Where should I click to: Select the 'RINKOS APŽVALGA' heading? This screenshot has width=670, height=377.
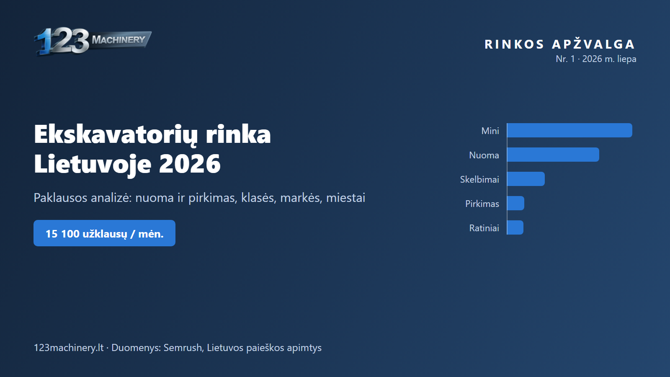[560, 44]
